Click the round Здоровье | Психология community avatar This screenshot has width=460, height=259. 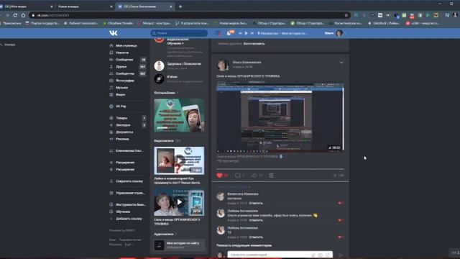coord(159,65)
